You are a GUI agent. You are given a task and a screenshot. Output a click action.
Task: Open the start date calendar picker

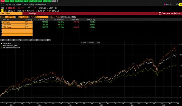click(16, 17)
